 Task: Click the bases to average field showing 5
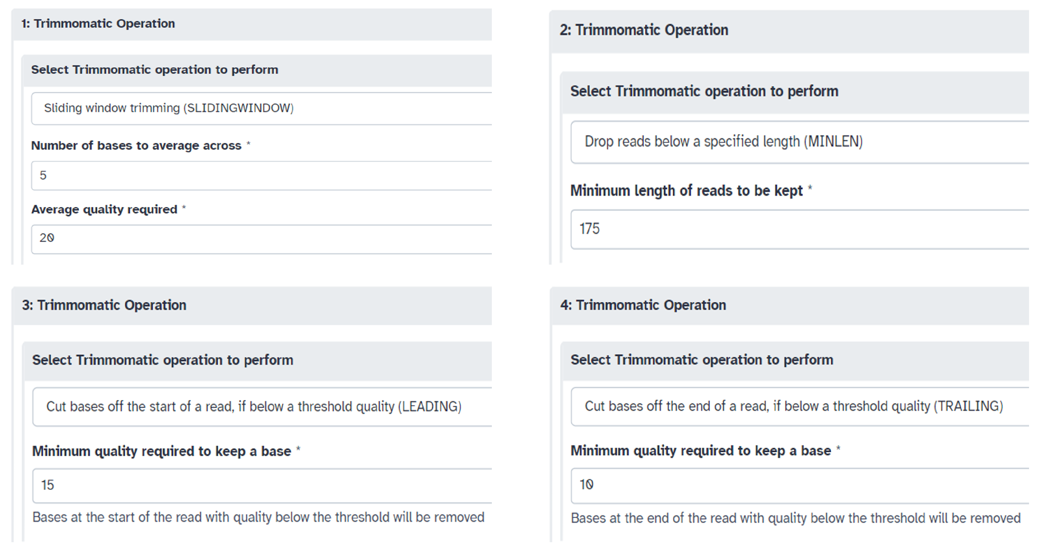[261, 176]
